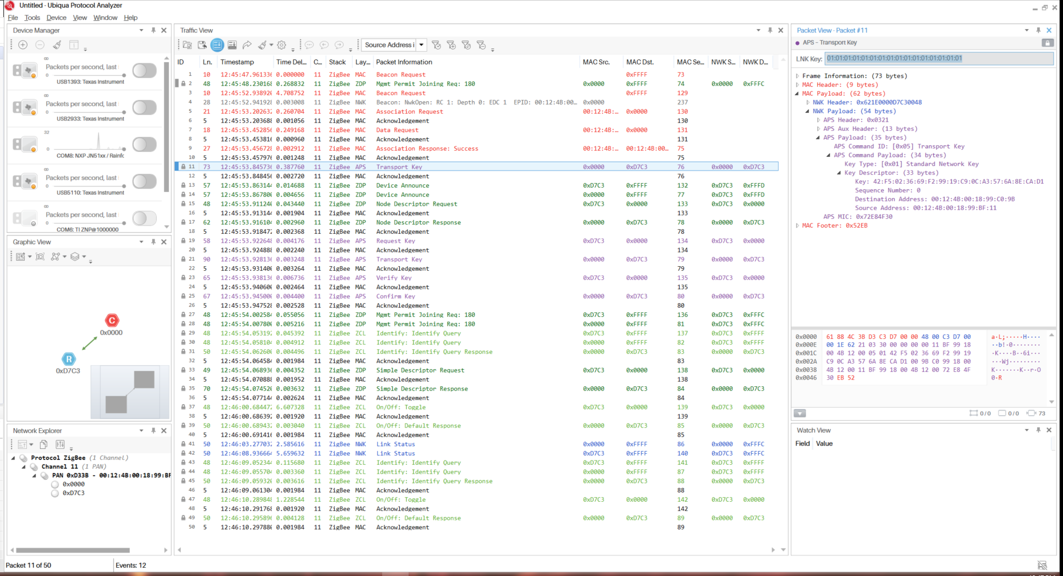Open the Device menu

tap(56, 18)
